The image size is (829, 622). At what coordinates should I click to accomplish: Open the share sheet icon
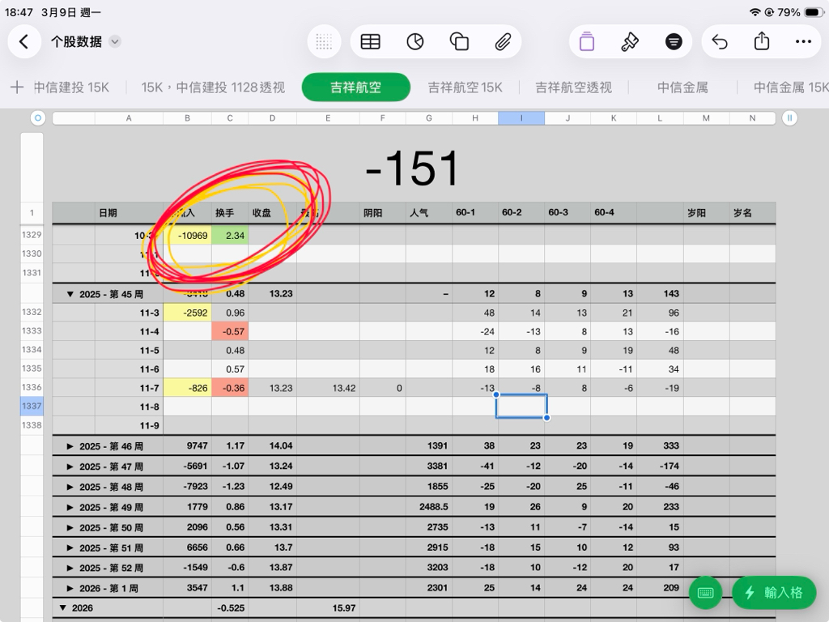click(x=762, y=41)
